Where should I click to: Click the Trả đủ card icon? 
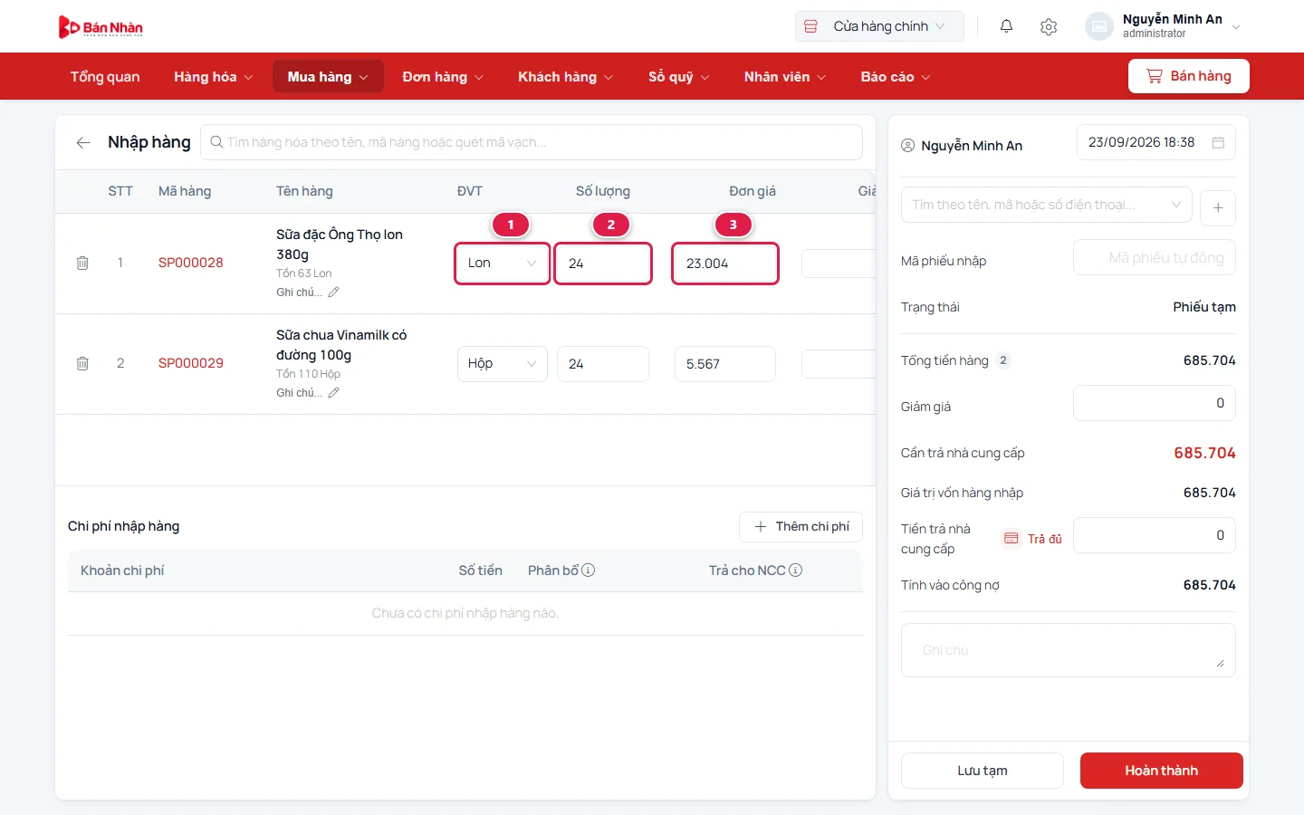click(1012, 538)
